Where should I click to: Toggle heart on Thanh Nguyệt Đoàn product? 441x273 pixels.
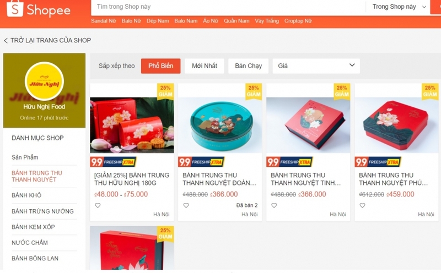point(186,205)
